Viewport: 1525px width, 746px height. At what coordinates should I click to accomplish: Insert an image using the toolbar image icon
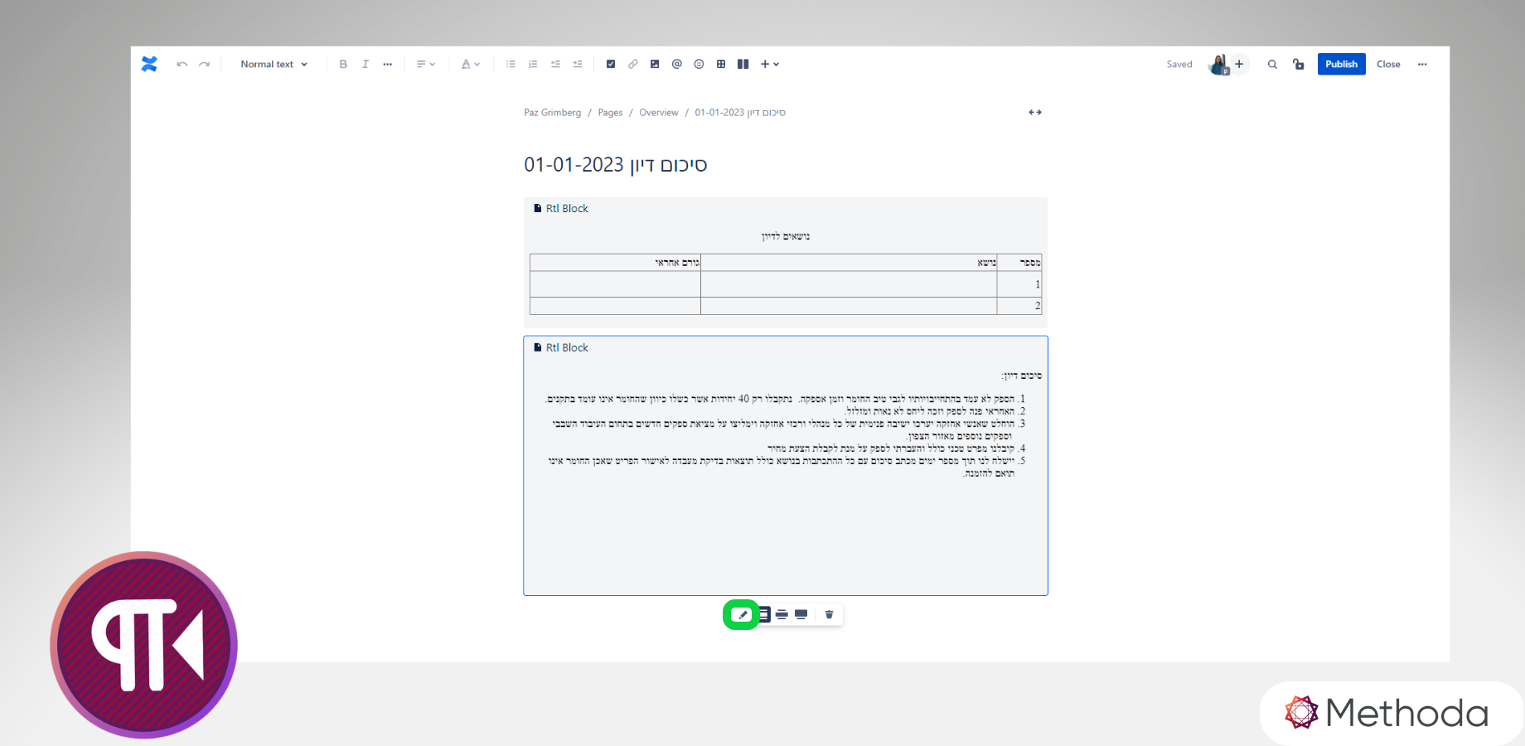coord(655,64)
